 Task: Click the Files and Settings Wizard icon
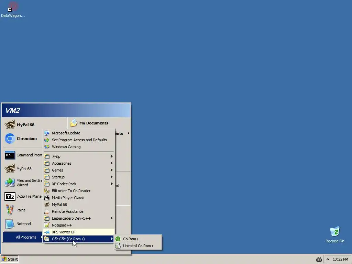[x=10, y=183]
